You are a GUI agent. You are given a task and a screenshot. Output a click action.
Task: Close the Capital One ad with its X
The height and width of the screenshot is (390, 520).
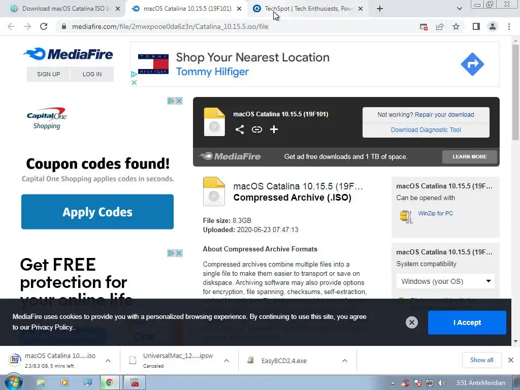coord(179,101)
